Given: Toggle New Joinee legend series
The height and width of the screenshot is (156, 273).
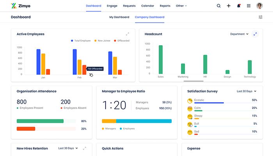Looking at the screenshot, I should point(102,41).
